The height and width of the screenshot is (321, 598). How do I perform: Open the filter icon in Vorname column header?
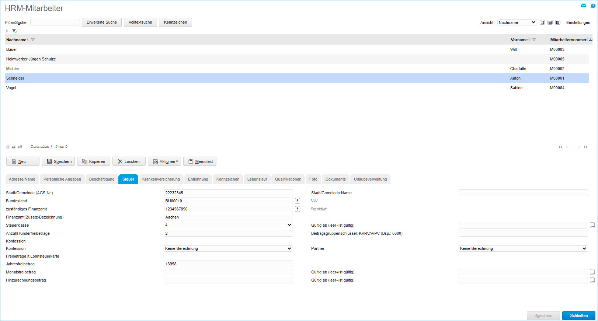[534, 40]
